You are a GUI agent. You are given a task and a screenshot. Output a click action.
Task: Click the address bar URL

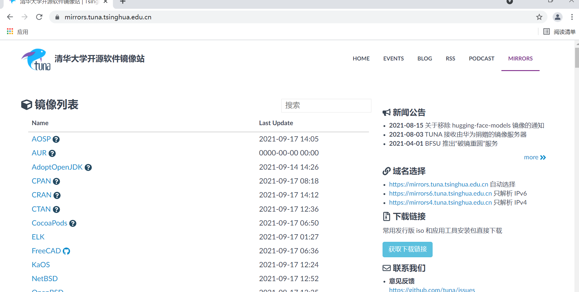pos(108,17)
